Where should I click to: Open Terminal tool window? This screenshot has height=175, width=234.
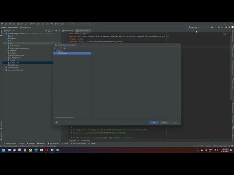click(x=41, y=144)
